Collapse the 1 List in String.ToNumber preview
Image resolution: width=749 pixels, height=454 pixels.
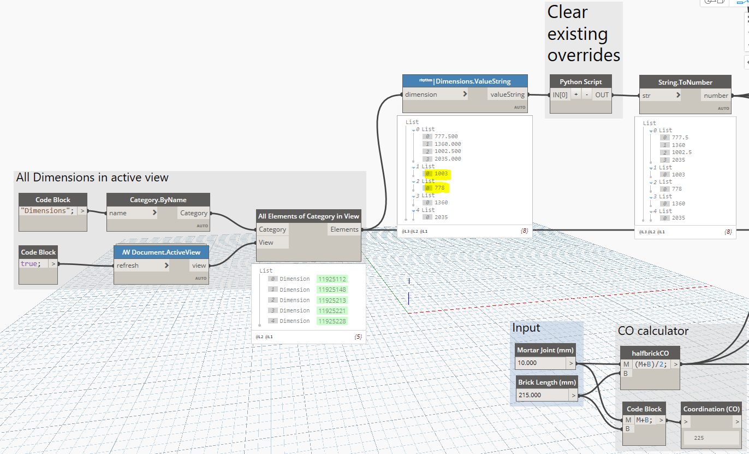tap(651, 167)
